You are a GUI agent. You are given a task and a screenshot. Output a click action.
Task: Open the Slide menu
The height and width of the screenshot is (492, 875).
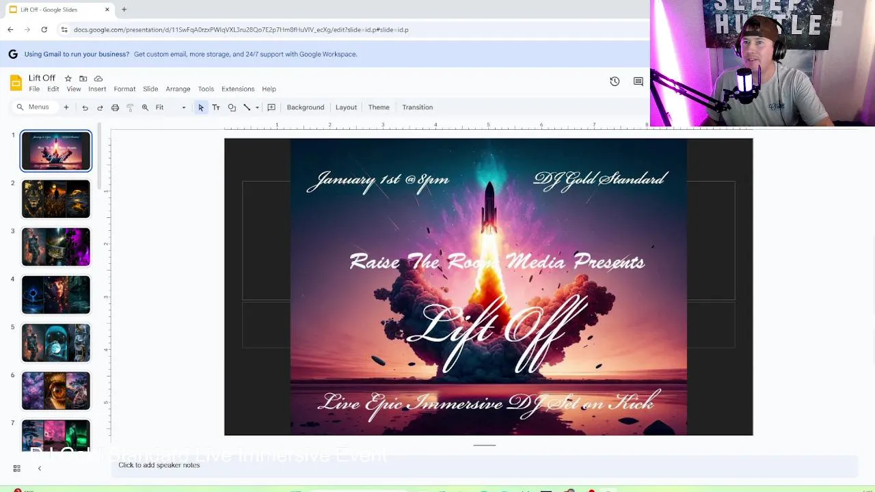(x=150, y=89)
